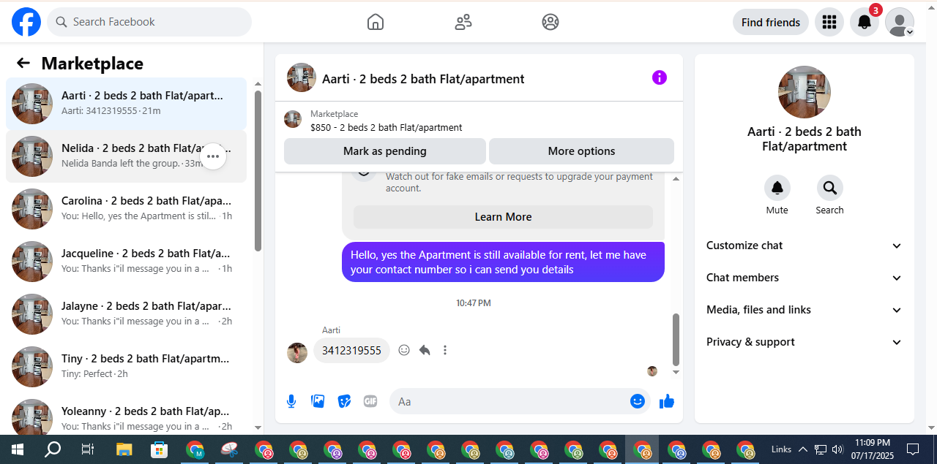Image resolution: width=937 pixels, height=464 pixels.
Task: Open the emoji picker in message box
Action: 638,401
